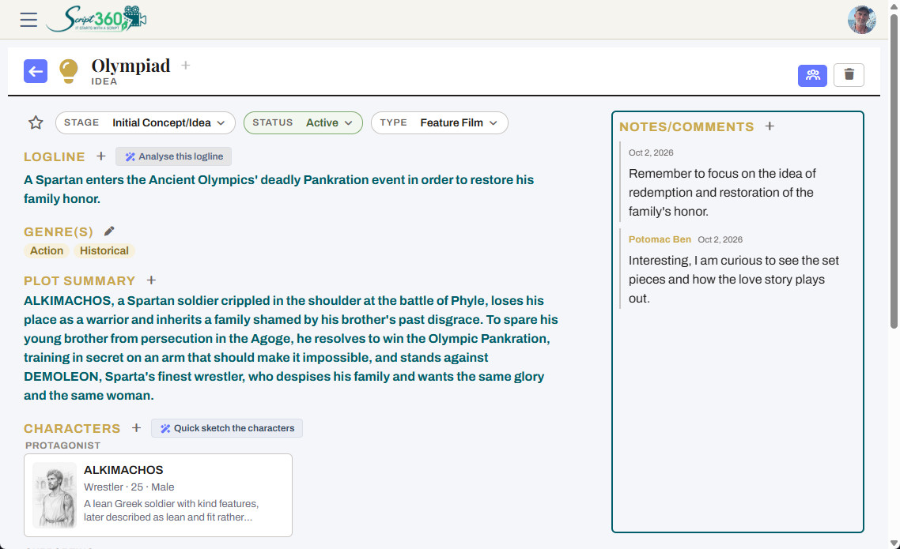Open the user profile avatar
Screen dimensions: 900x549
pyautogui.click(x=861, y=20)
